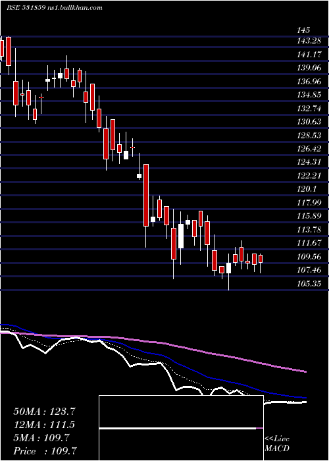Click the 113.78 price axis label
Viewport: 329px width, 461px height.
pyautogui.click(x=309, y=230)
